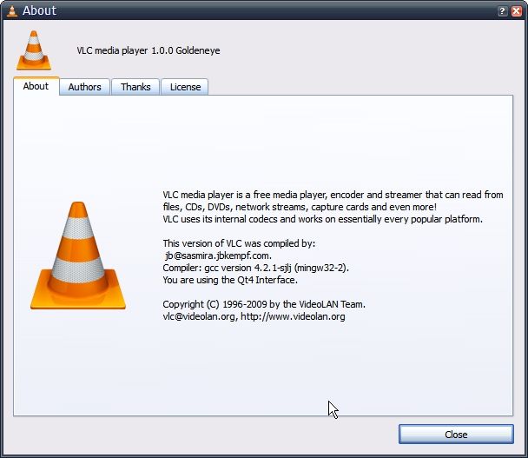Click the help question mark button
Screen dimensions: 528x458
coord(502,11)
